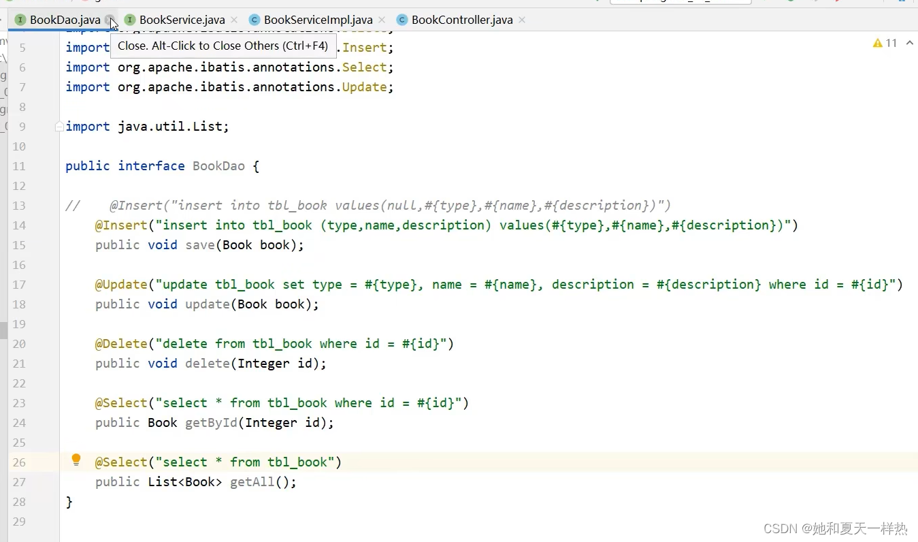Image resolution: width=918 pixels, height=542 pixels.
Task: Click line number 14 in gutter
Action: [x=19, y=225]
